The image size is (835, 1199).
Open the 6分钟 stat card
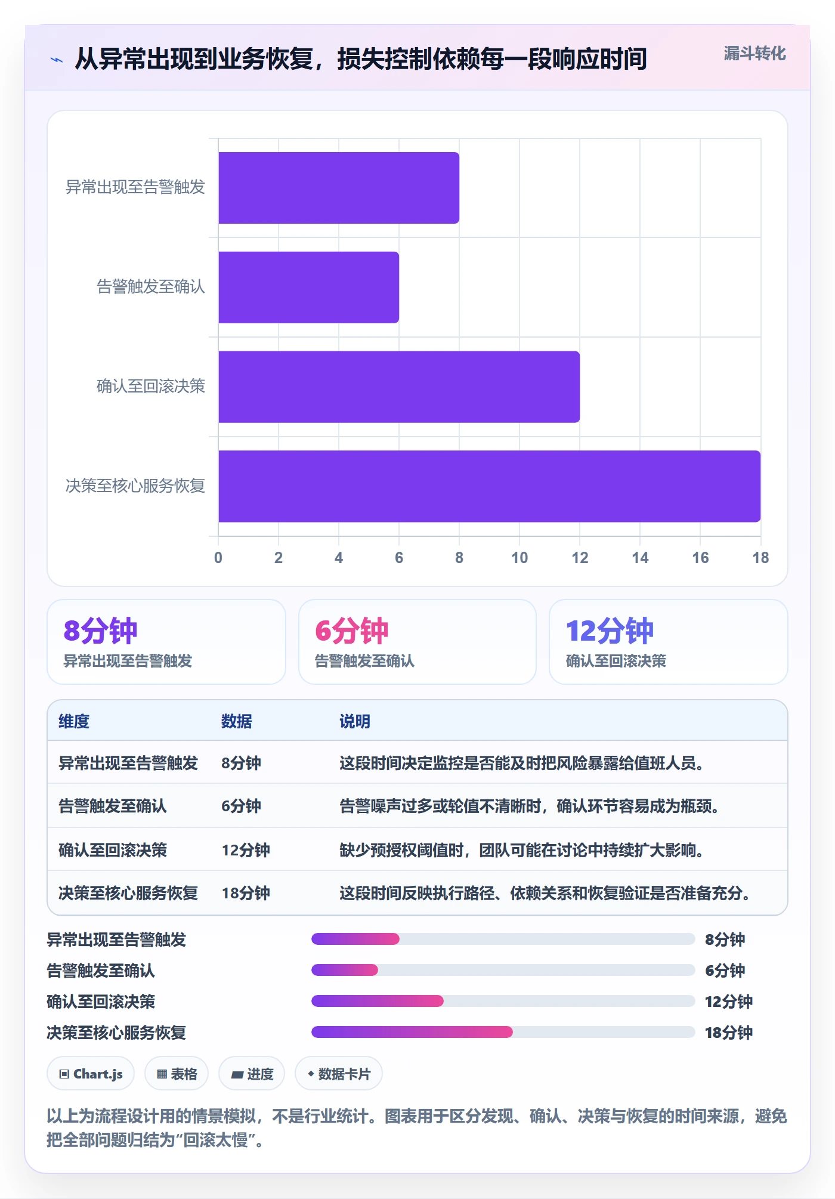tap(417, 642)
